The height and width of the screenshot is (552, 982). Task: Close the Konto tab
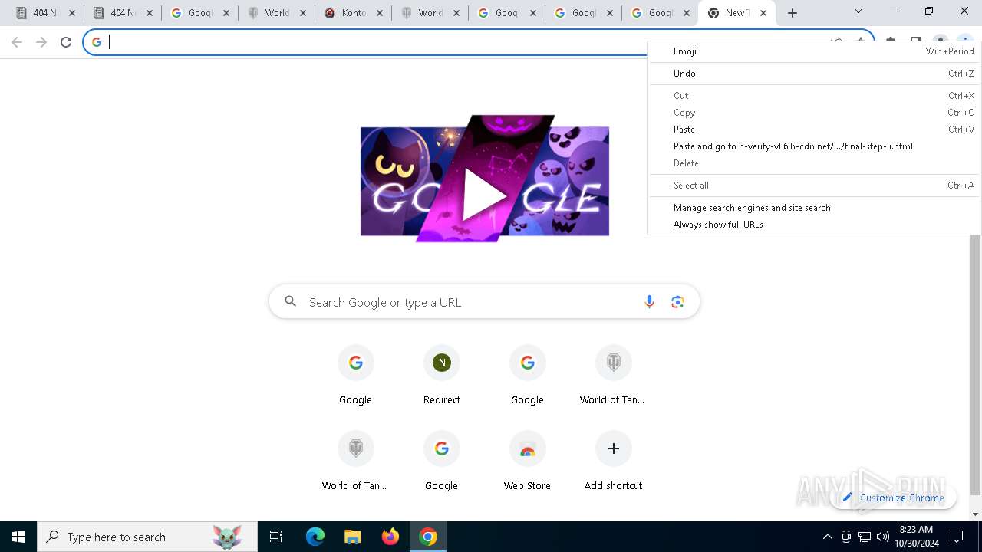(379, 13)
